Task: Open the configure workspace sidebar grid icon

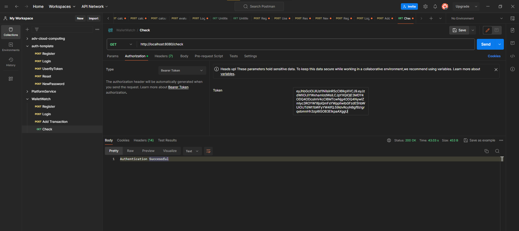Action: 11,79
